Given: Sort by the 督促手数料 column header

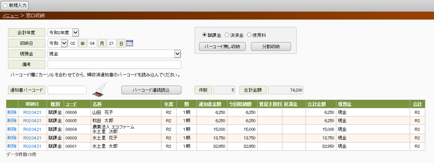Looking at the screenshot, I should click(x=270, y=104).
